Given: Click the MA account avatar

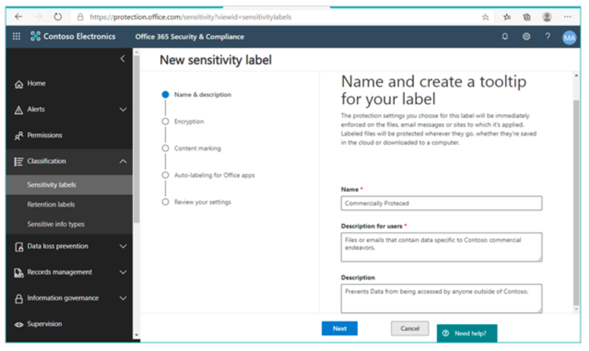Looking at the screenshot, I should coord(570,36).
